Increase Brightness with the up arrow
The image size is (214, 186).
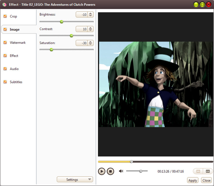[91, 13]
